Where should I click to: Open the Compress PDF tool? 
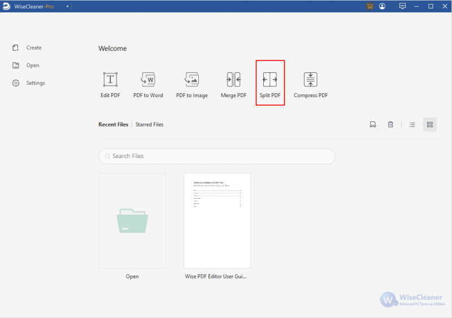coord(310,85)
